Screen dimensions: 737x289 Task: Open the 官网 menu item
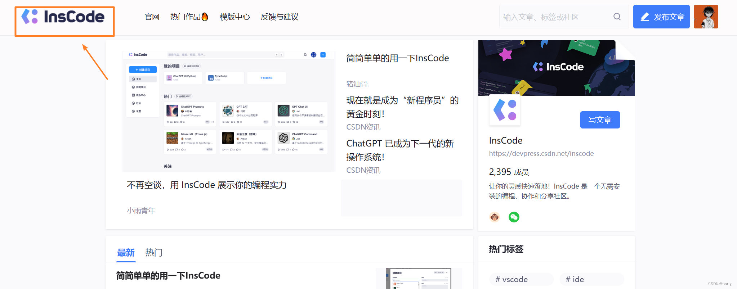click(x=152, y=17)
